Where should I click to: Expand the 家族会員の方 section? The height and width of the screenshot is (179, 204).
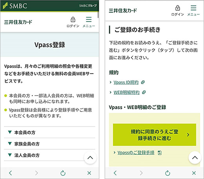(49, 144)
